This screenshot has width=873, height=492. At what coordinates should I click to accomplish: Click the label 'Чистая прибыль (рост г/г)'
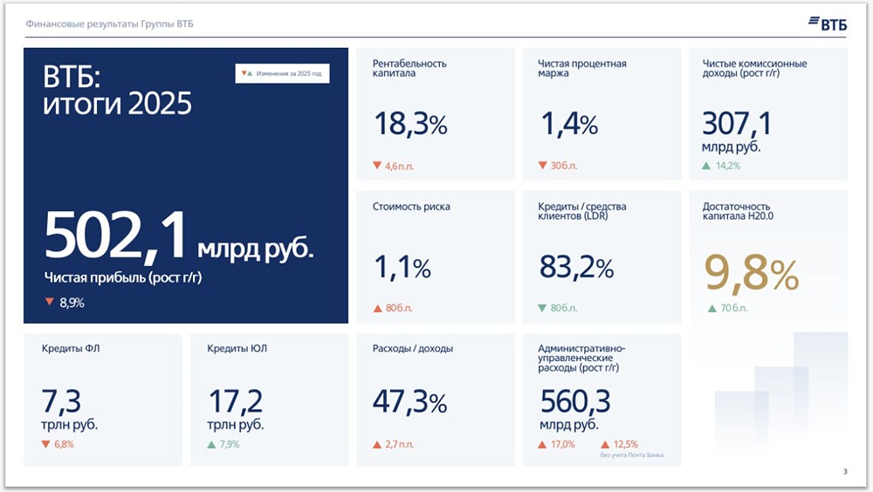(122, 277)
